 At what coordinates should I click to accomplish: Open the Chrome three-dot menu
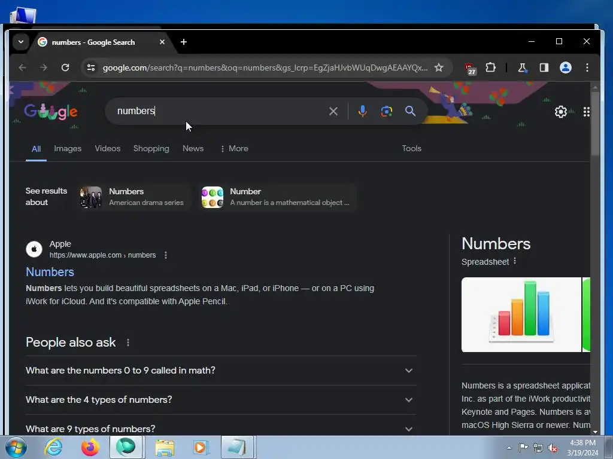(x=587, y=68)
